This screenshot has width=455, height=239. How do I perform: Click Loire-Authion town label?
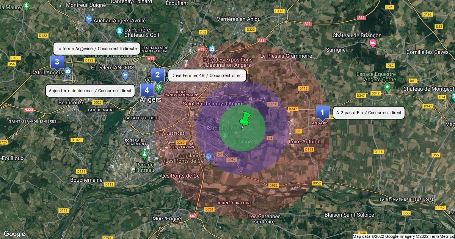(304, 142)
